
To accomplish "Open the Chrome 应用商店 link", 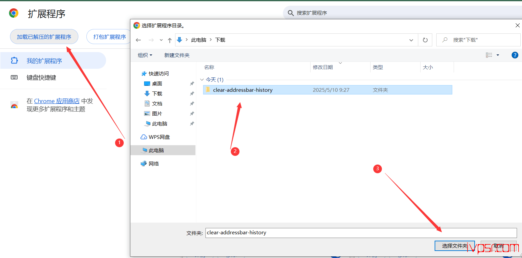I will tap(57, 101).
